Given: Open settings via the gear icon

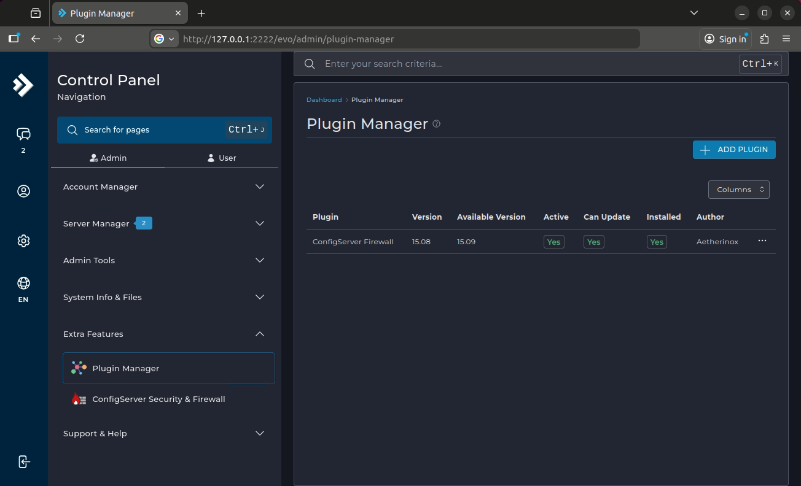Looking at the screenshot, I should tap(23, 241).
